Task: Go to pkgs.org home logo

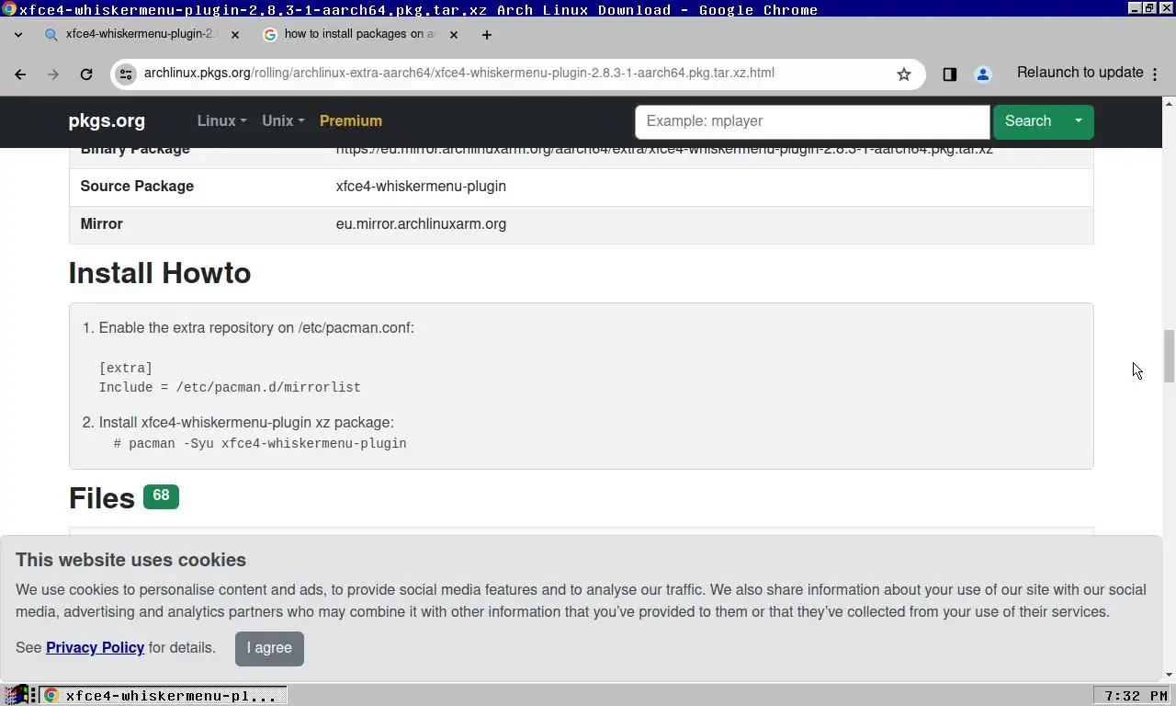Action: pyautogui.click(x=107, y=120)
